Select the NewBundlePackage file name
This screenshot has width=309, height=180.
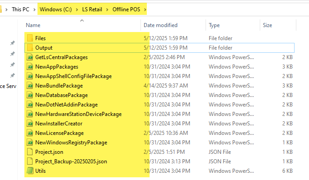[x=59, y=86]
